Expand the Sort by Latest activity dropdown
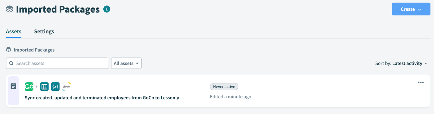 [401, 63]
